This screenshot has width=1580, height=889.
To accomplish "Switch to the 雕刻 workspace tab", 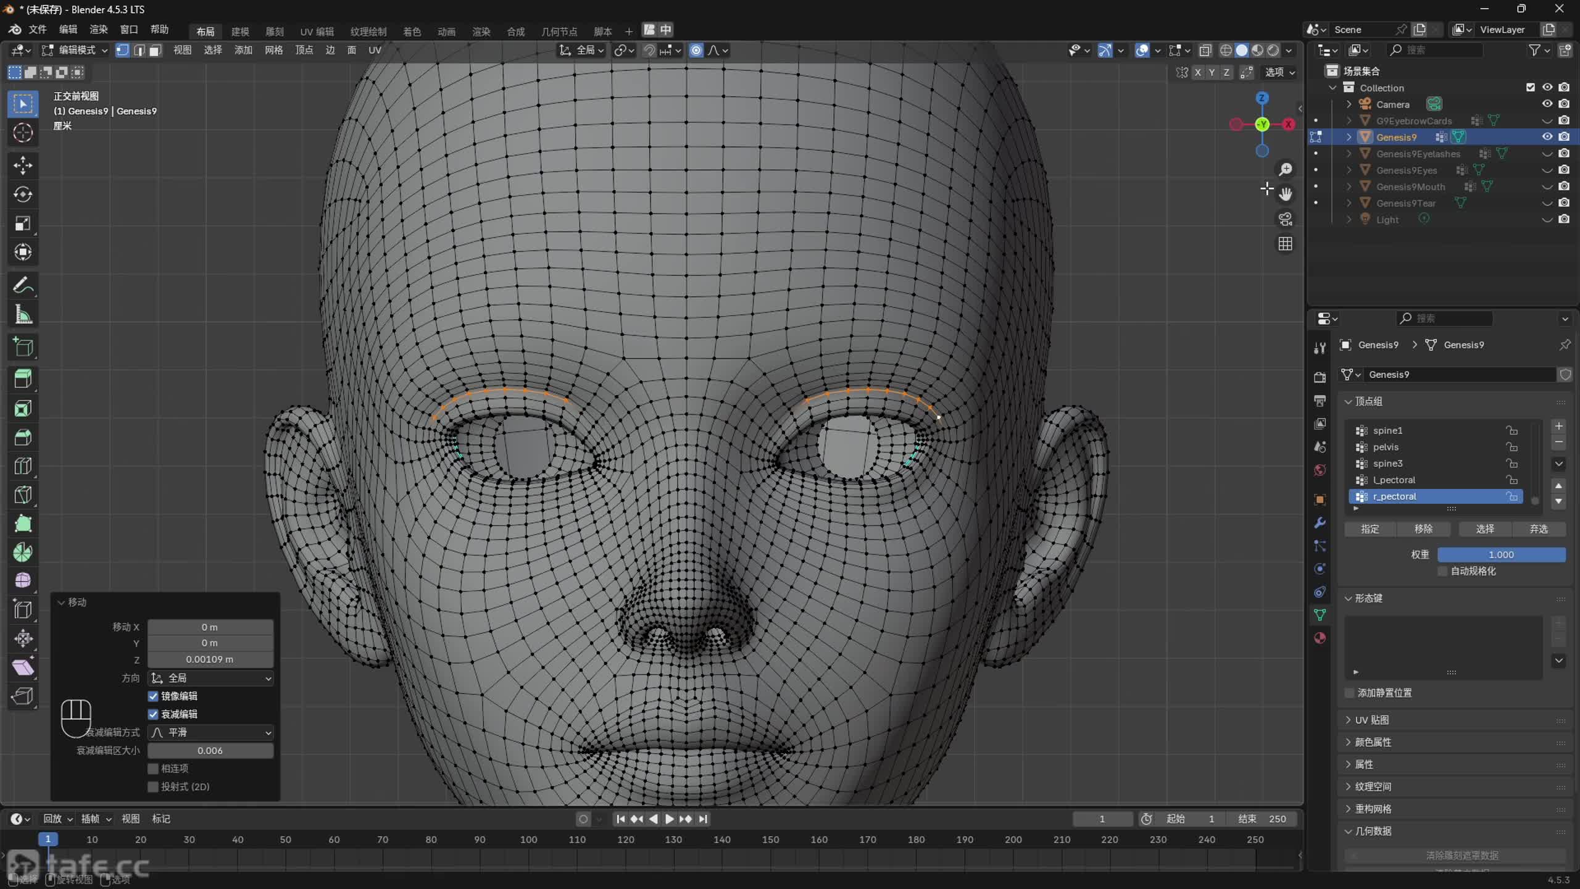I will tap(274, 31).
